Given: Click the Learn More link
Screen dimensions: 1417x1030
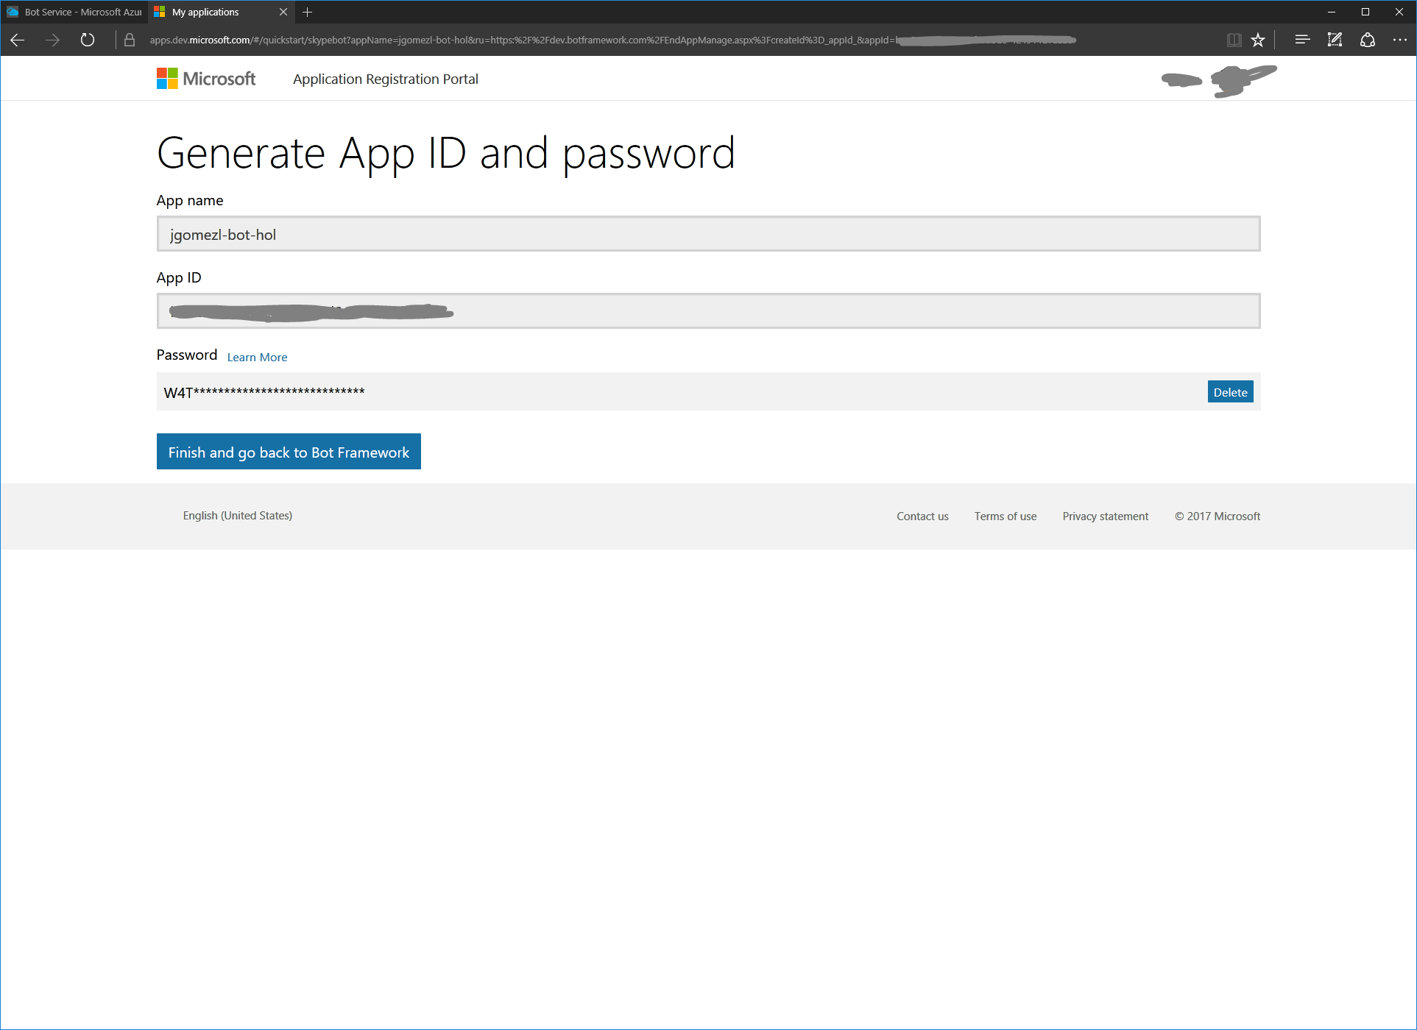Looking at the screenshot, I should click(256, 356).
